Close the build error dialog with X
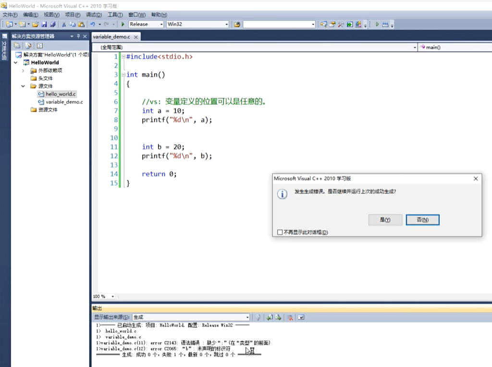 pyautogui.click(x=476, y=179)
